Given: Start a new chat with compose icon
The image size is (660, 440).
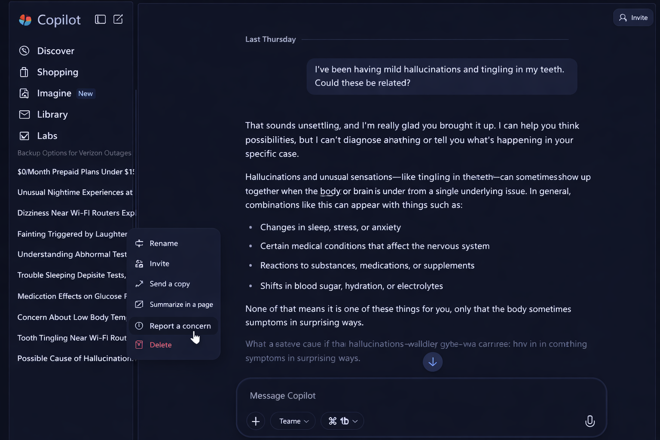Looking at the screenshot, I should [x=118, y=19].
